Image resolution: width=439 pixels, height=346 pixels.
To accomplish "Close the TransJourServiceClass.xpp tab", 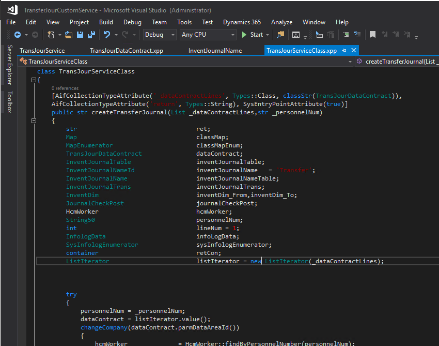I will click(x=354, y=51).
